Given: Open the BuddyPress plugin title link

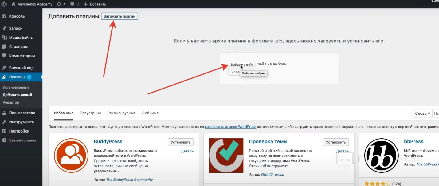Looking at the screenshot, I should click(108, 141).
